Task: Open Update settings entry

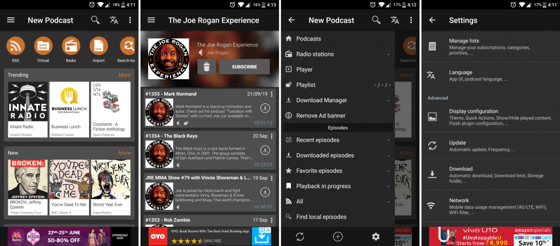Action: (491, 145)
